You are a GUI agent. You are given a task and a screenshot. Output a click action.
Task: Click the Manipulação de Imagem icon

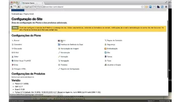(x=59, y=48)
